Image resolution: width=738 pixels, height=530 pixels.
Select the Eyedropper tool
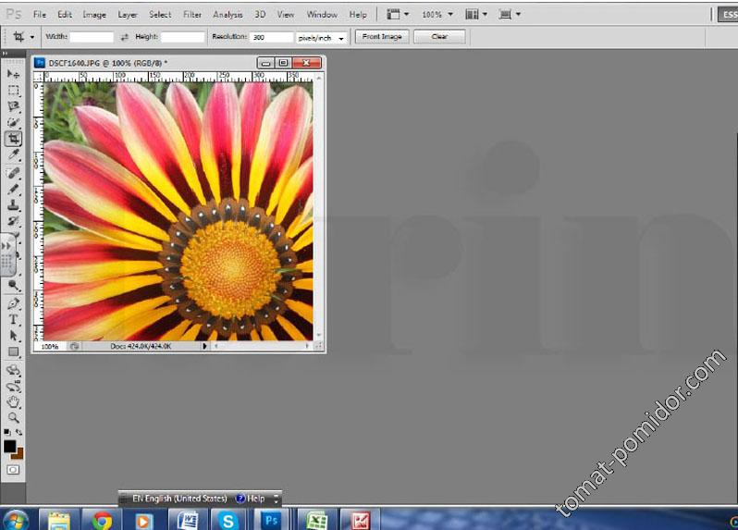13,154
